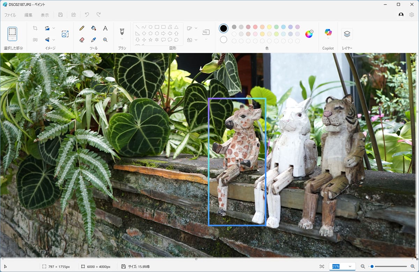Click the 図形 (Shapes) group label
This screenshot has height=272, width=419.
(172, 48)
